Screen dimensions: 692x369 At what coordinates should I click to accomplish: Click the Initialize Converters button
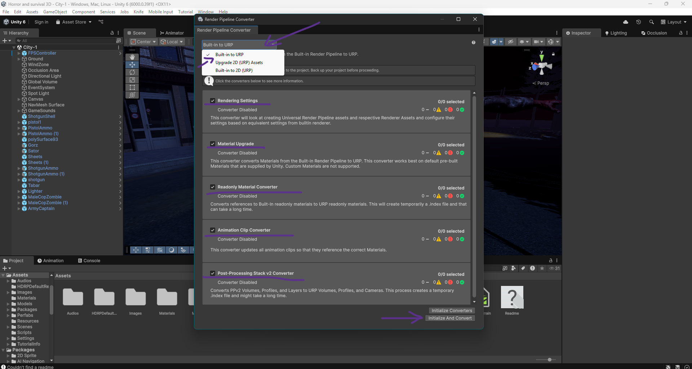pyautogui.click(x=452, y=310)
